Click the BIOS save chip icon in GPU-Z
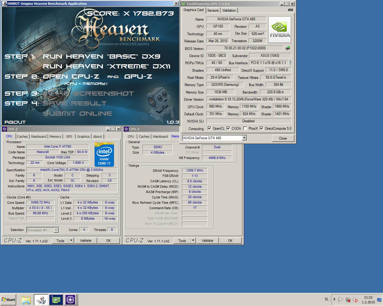The image size is (383, 306). click(288, 48)
